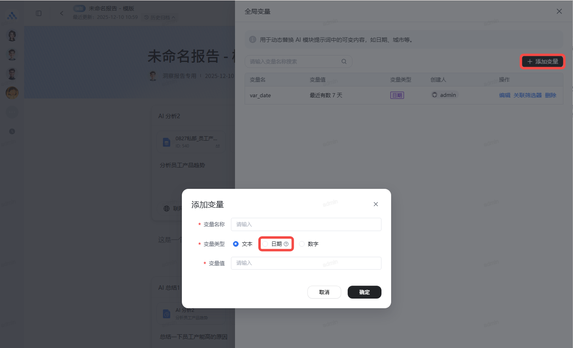Click the 模版 badge next to report title
Viewport: 573px width, 348px height.
79,8
